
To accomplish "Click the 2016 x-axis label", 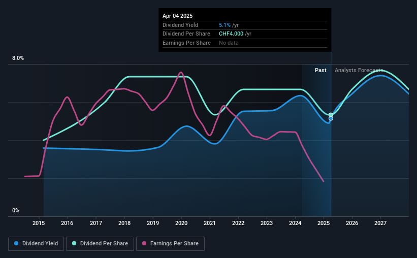I will tap(67, 223).
